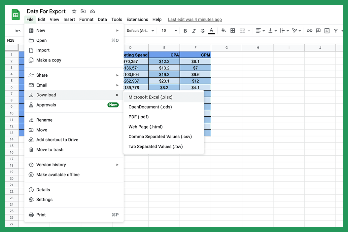Select the Insert chart icon
The height and width of the screenshot is (232, 348).
pos(327,30)
